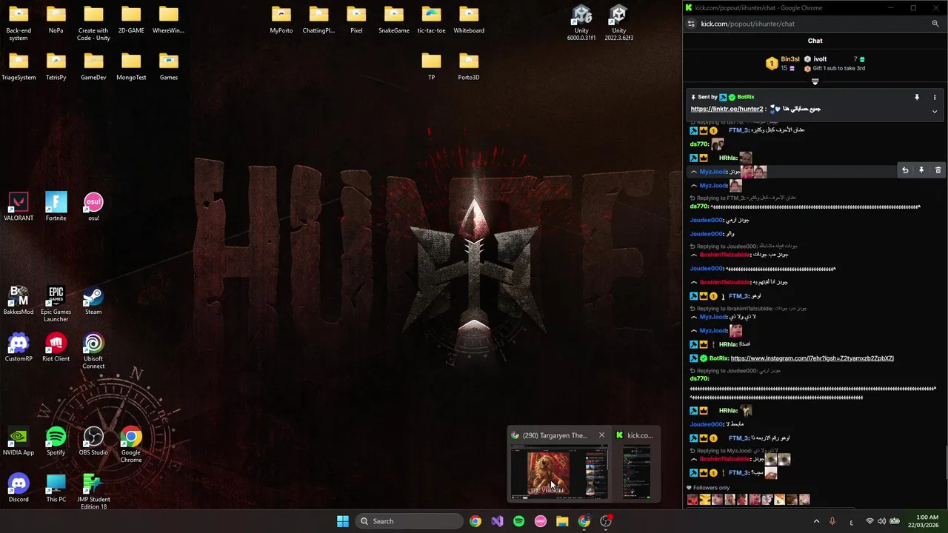
Task: Open the Ubisoft Connect desktop shortcut
Action: point(93,351)
